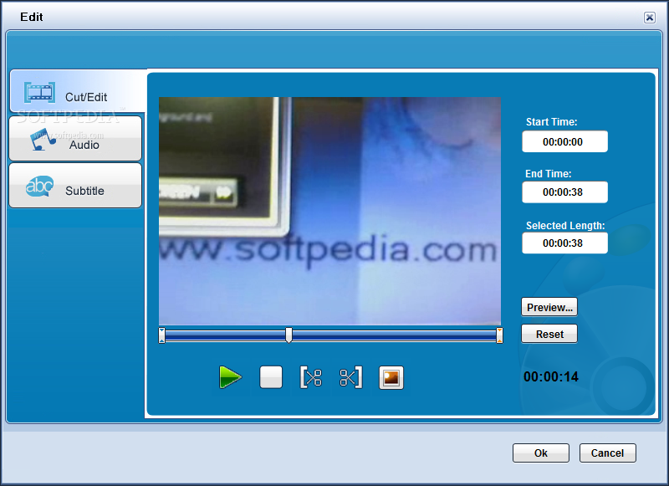669x486 pixels.
Task: Click the video preview frame
Action: tap(329, 211)
